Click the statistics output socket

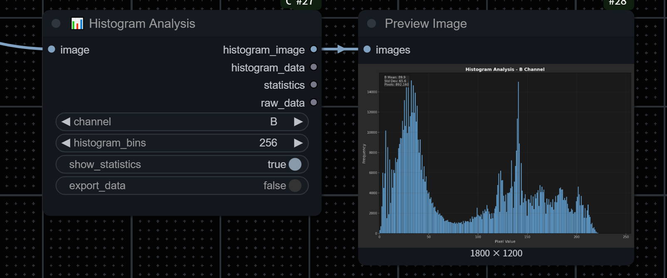pyautogui.click(x=314, y=85)
